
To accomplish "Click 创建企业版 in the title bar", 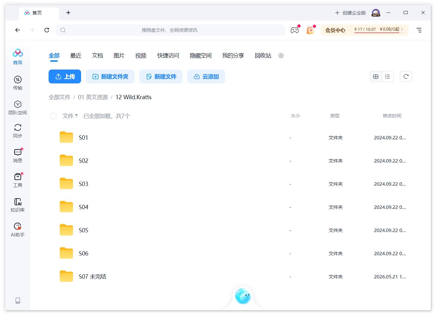I will (x=350, y=13).
